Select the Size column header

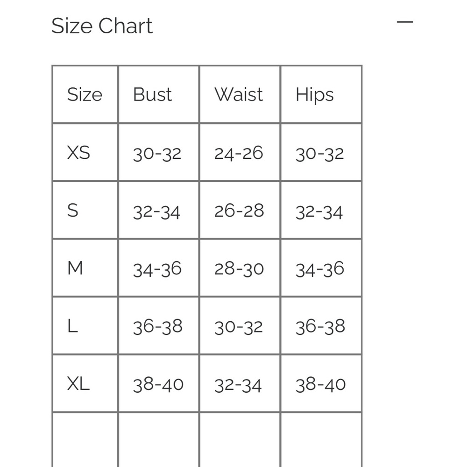(x=85, y=94)
